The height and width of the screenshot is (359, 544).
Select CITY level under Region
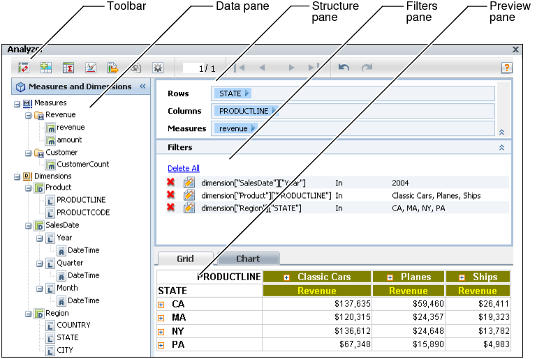pyautogui.click(x=64, y=351)
